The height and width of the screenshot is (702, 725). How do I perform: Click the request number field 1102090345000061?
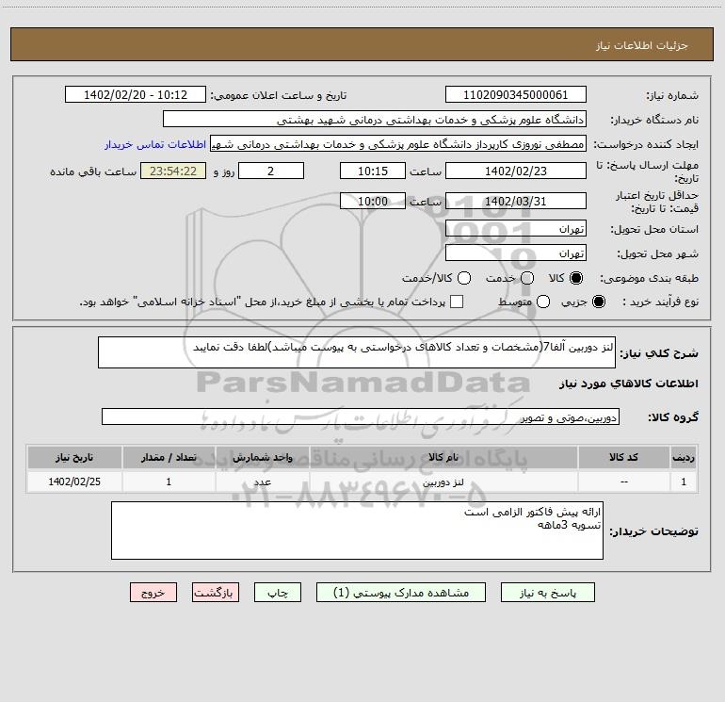(x=516, y=95)
